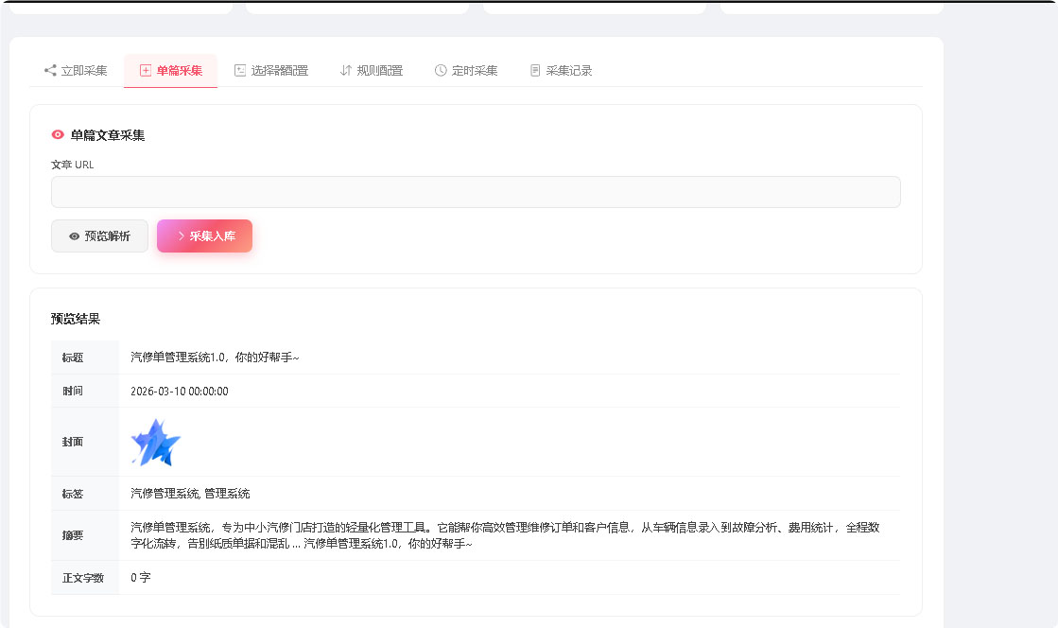Click the 正文字数 row label
The image size is (1058, 628).
[x=83, y=578]
